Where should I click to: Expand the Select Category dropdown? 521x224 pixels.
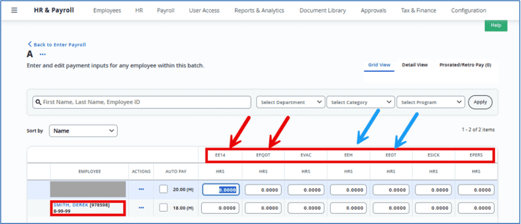click(361, 102)
